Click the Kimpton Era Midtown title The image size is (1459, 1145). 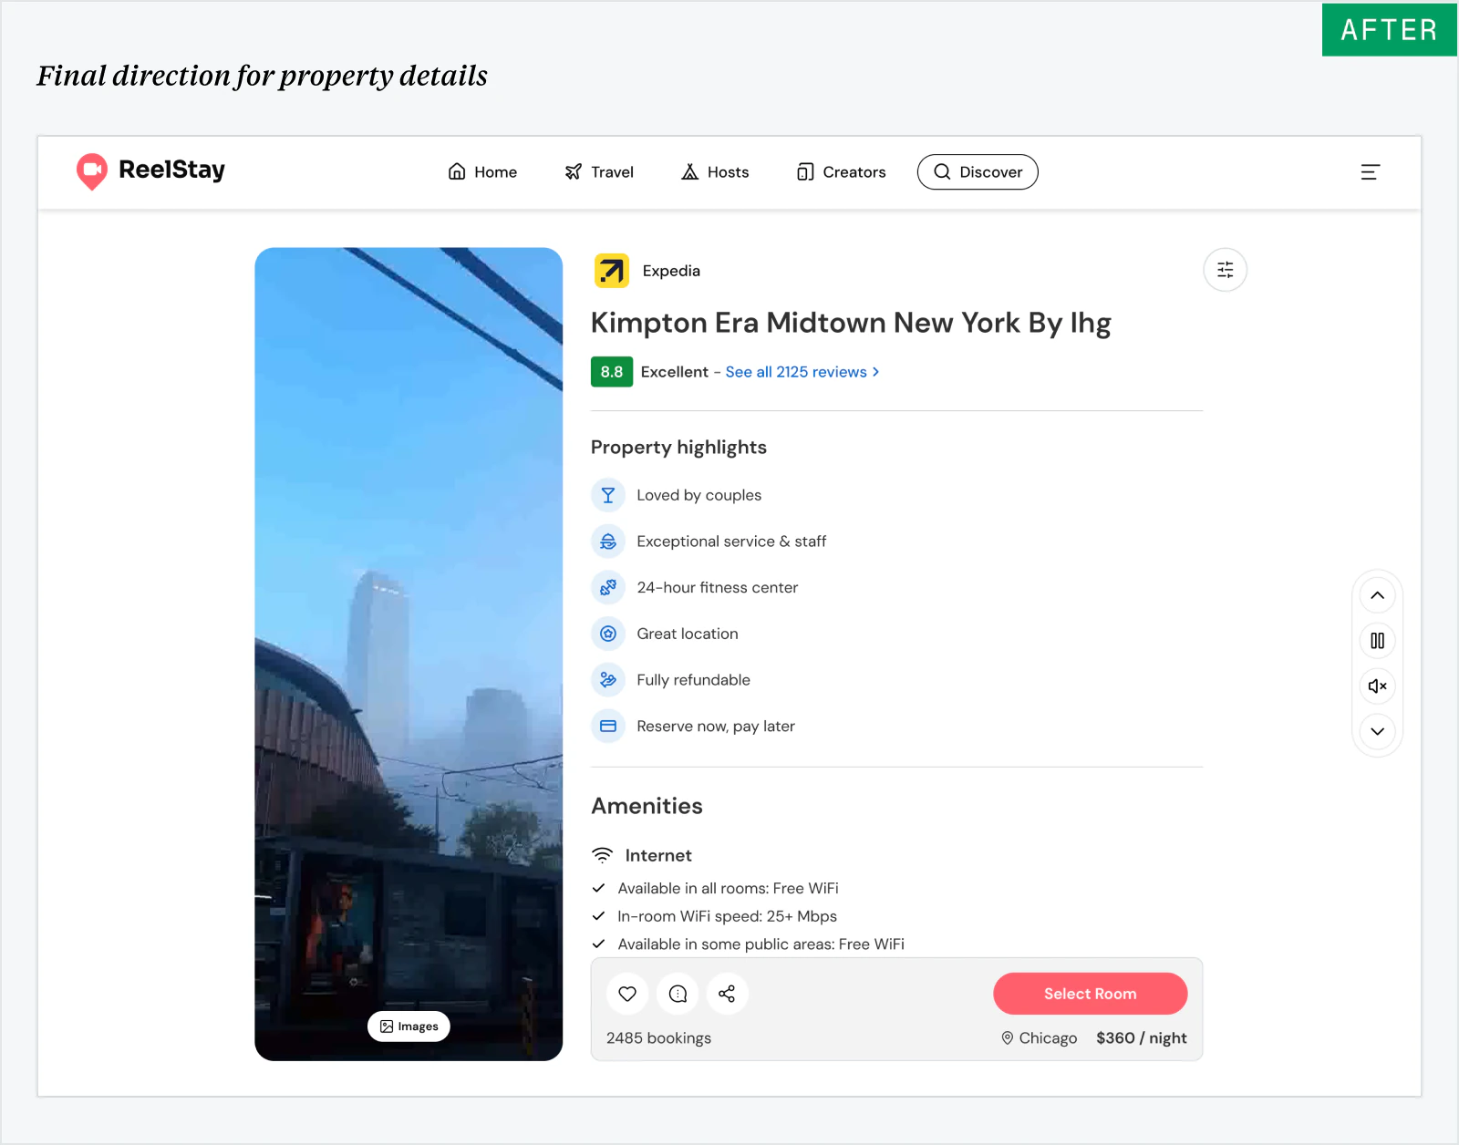pyautogui.click(x=851, y=323)
